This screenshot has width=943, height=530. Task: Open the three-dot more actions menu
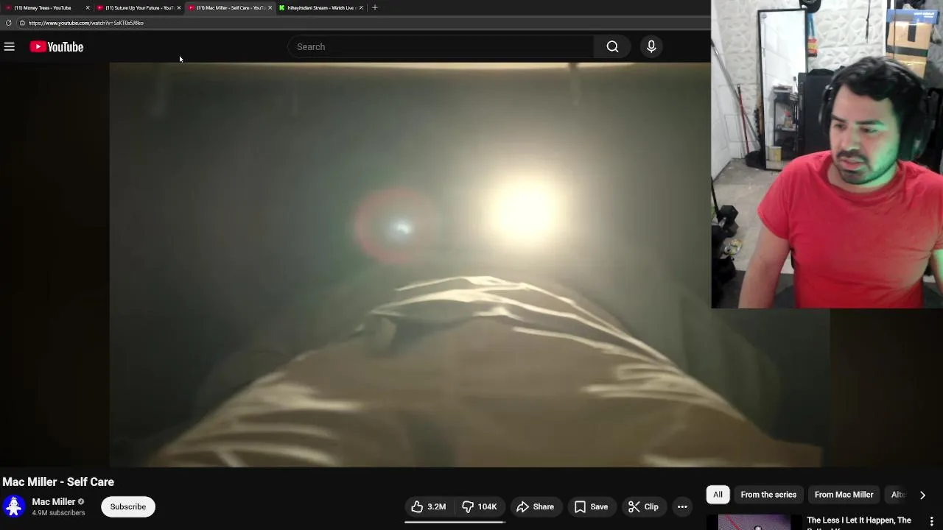pyautogui.click(x=682, y=506)
